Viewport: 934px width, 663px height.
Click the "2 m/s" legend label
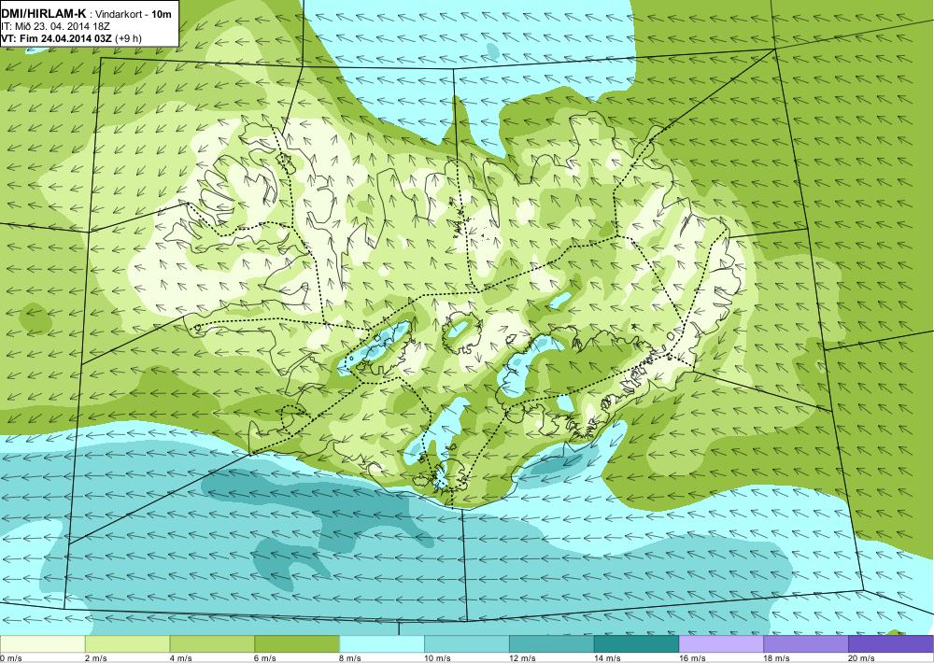pyautogui.click(x=96, y=658)
